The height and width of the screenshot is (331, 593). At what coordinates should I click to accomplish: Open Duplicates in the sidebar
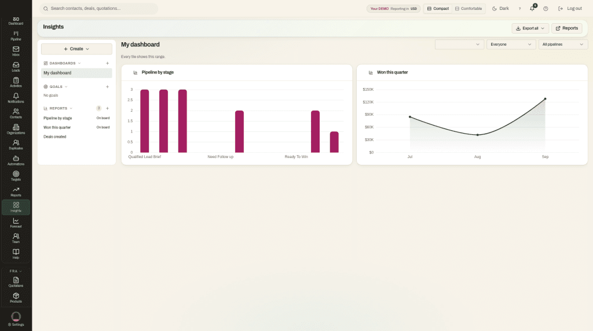tap(16, 145)
